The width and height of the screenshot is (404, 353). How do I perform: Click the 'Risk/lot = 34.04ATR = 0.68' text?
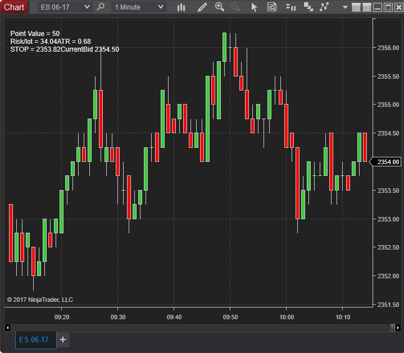(x=51, y=42)
